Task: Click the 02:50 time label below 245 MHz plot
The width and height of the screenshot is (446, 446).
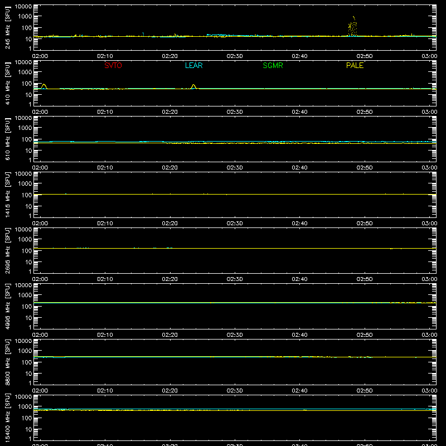Action: click(365, 56)
